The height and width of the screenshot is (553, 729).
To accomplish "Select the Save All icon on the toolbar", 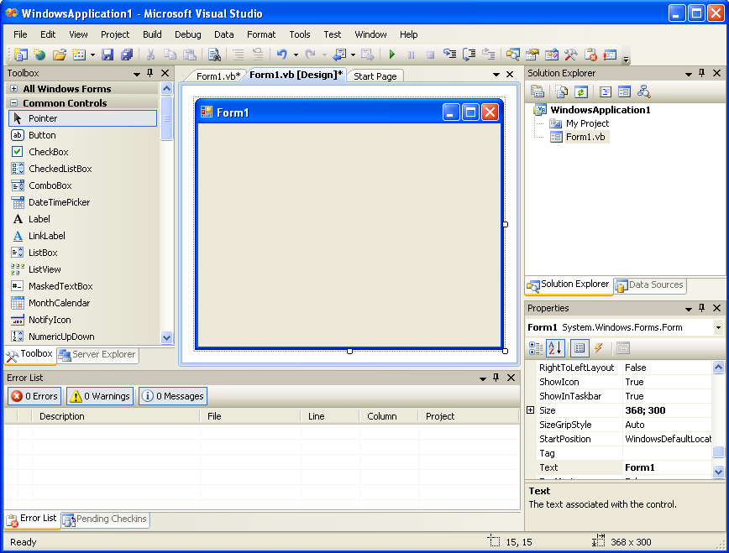I will pyautogui.click(x=127, y=55).
